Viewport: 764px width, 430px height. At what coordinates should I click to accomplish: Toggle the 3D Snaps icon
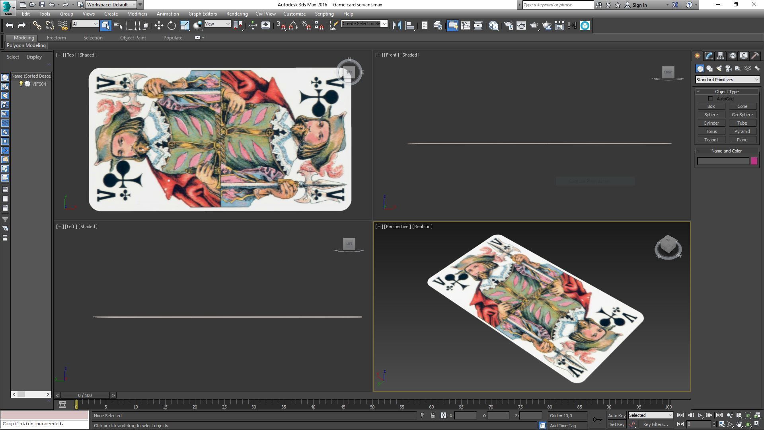(281, 25)
